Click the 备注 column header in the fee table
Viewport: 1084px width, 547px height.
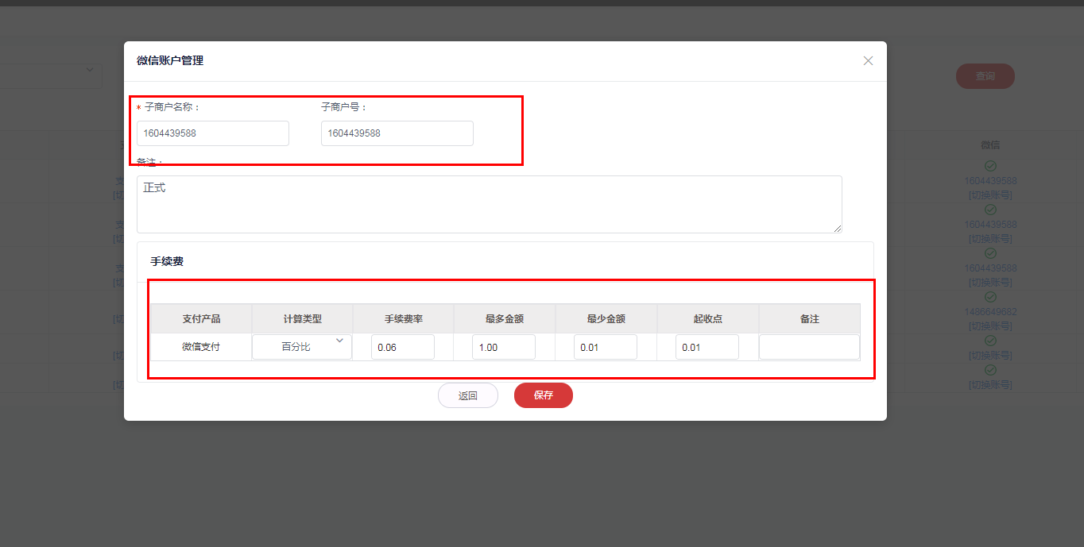click(x=810, y=318)
